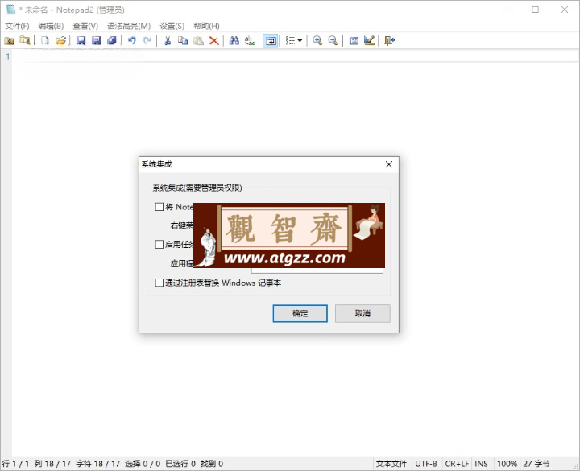Click the save copy stacked floppy icon
This screenshot has height=471, width=580.
click(112, 41)
